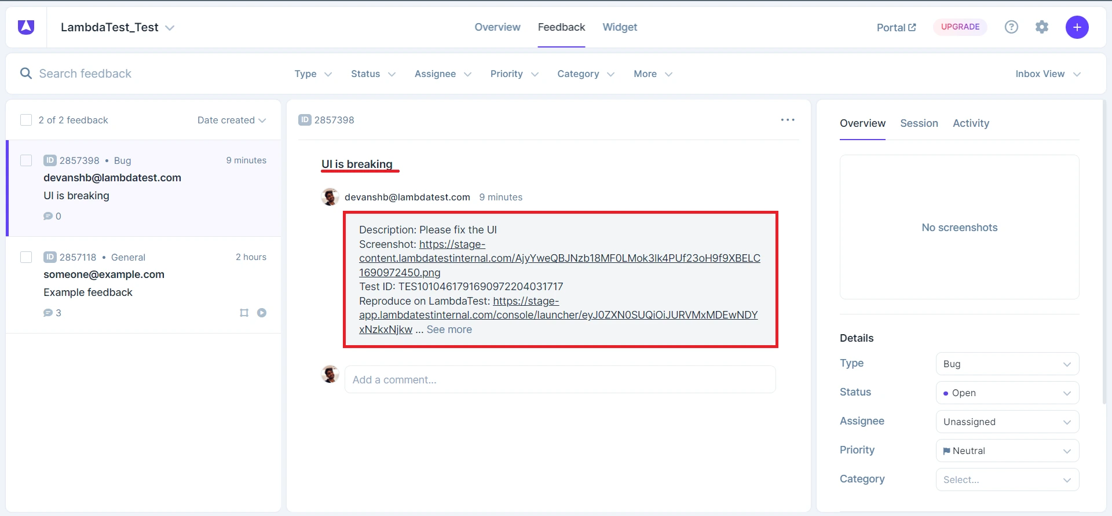Open the three-dot menu for feedback 2857398
Screen dimensions: 1112x516
click(788, 120)
